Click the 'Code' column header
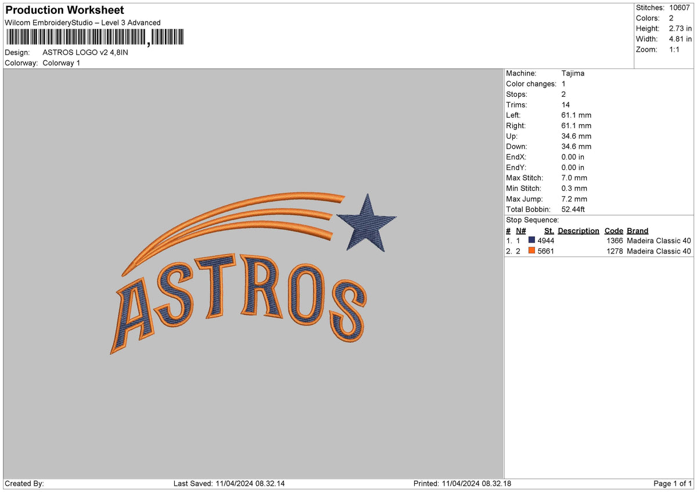This screenshot has height=492, width=697. (613, 230)
